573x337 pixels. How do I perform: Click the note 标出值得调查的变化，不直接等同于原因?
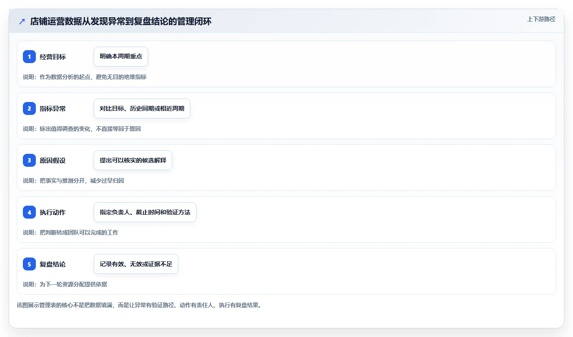tap(90, 129)
